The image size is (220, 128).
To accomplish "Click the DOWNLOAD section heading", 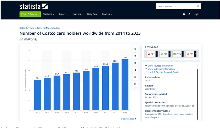I will (151, 47).
